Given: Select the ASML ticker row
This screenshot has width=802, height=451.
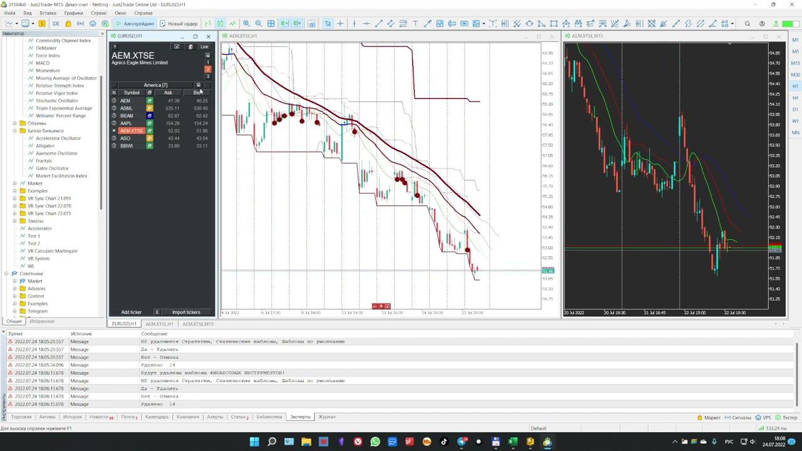Looking at the screenshot, I should point(162,108).
